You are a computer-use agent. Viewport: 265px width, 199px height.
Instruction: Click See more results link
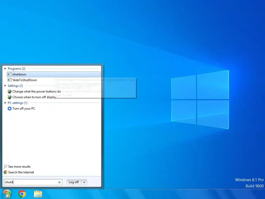click(x=19, y=167)
